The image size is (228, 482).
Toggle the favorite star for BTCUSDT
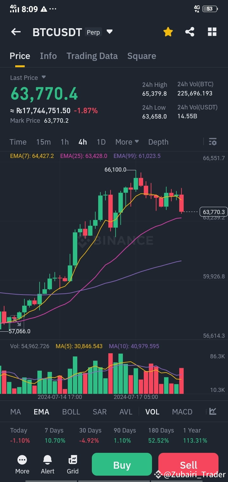168,32
